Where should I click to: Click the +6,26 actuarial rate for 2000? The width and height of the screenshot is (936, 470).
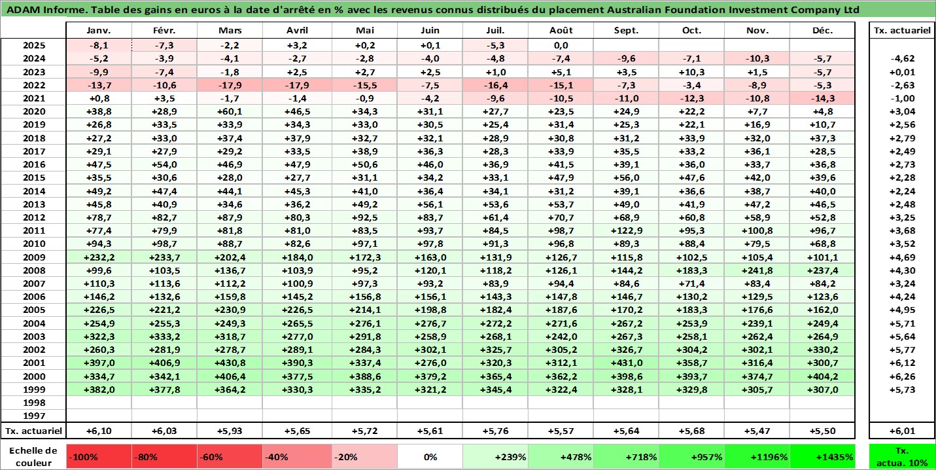(x=901, y=376)
